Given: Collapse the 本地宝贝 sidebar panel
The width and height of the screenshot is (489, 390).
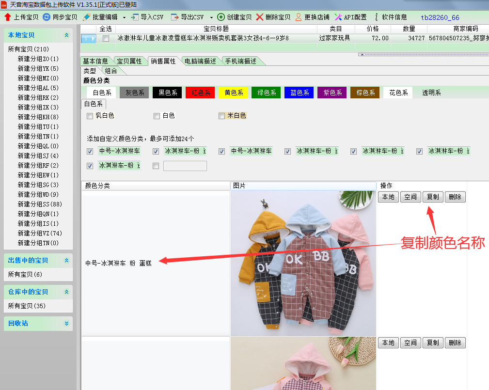Looking at the screenshot, I should tap(66, 35).
